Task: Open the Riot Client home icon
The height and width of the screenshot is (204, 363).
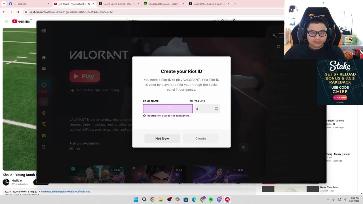Action: click(44, 58)
